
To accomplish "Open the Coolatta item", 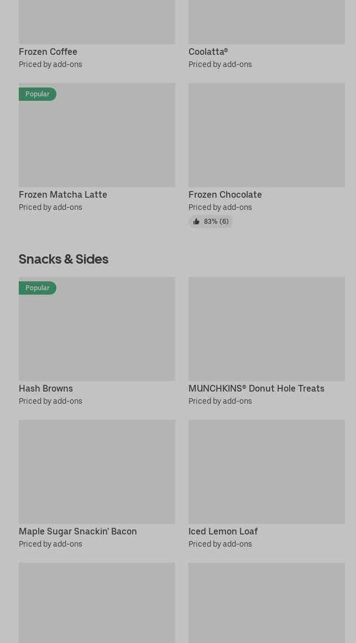I will tap(208, 52).
